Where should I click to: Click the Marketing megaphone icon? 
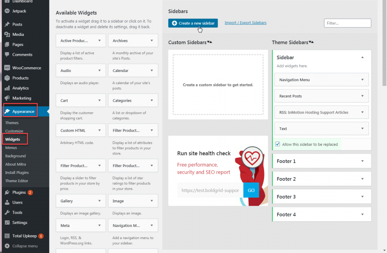click(7, 98)
